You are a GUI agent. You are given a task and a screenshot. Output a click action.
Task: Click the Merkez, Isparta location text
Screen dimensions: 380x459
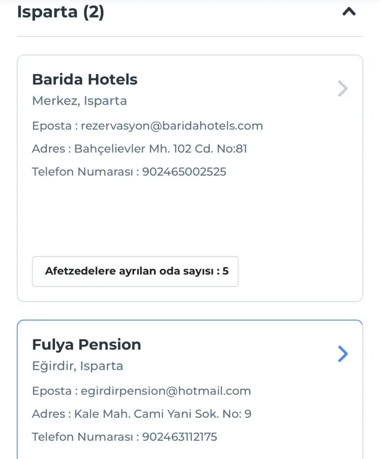[x=79, y=101]
